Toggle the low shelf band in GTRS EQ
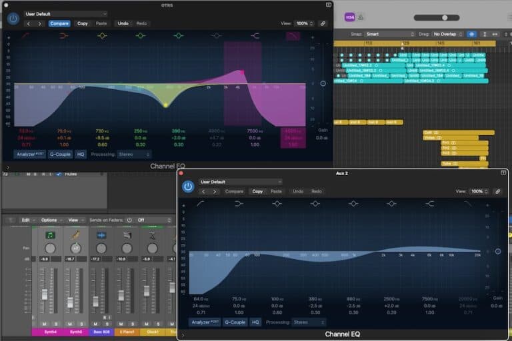 (64, 35)
